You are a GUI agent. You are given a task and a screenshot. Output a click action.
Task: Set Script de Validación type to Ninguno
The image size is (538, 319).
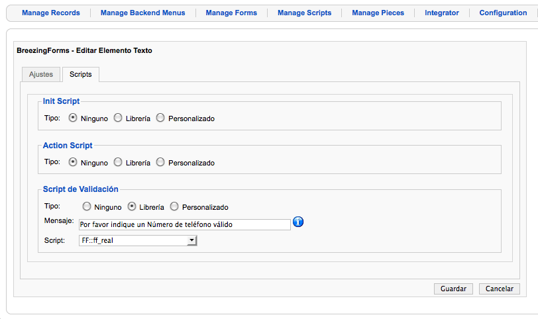[x=86, y=206]
